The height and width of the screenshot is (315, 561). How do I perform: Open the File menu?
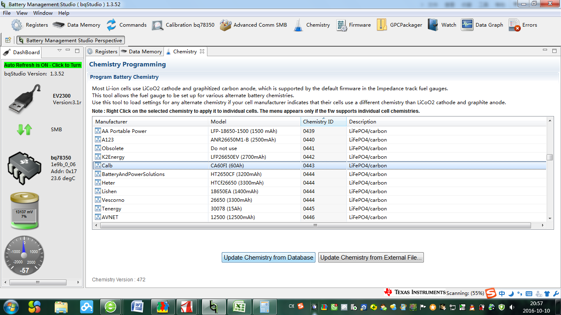pyautogui.click(x=7, y=13)
